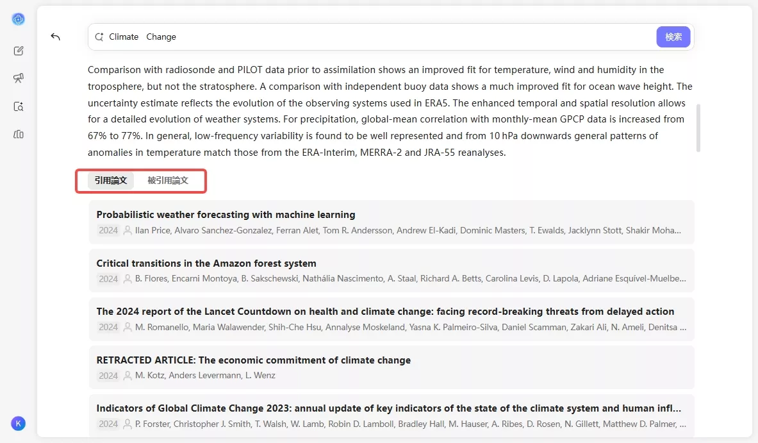Open "Critical transitions in the Amazon forest system"
Viewport: 758px width, 443px height.
point(206,263)
